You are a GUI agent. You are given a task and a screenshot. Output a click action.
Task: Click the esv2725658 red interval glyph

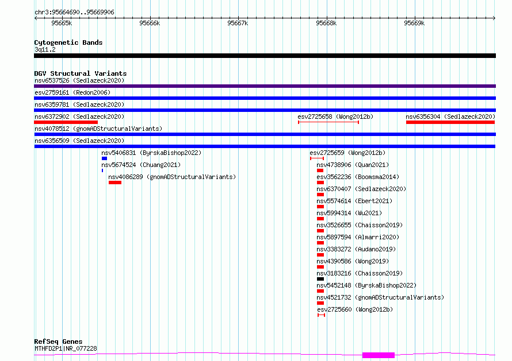pyautogui.click(x=328, y=122)
